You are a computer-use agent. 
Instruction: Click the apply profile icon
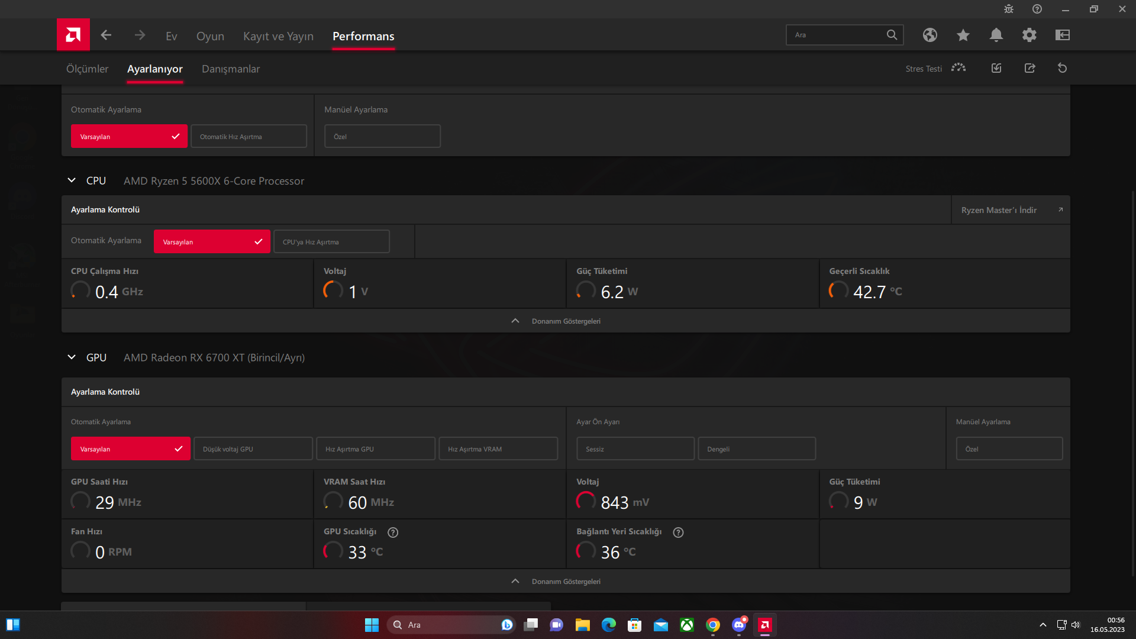pos(996,68)
